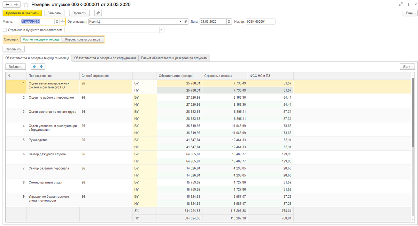
Task: Switch to Обязательства и резервы по сотрудникам tab
Action: coord(105,58)
